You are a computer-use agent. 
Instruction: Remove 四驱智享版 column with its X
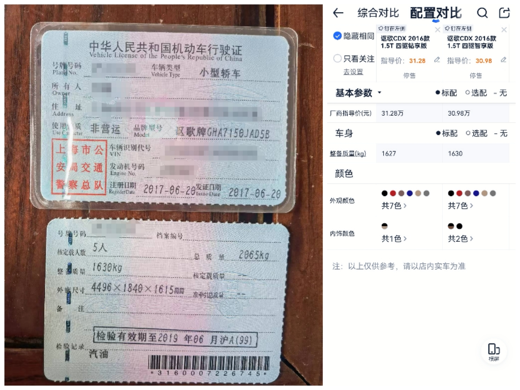[x=504, y=30]
